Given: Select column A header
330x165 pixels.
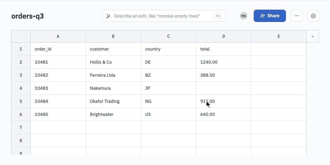Looking at the screenshot, I should click(x=58, y=36).
